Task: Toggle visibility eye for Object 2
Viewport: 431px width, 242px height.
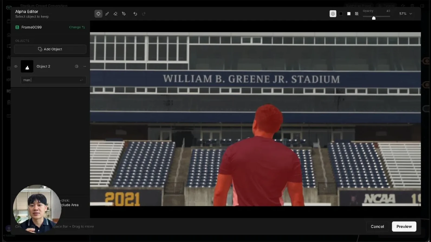Action: (16, 66)
